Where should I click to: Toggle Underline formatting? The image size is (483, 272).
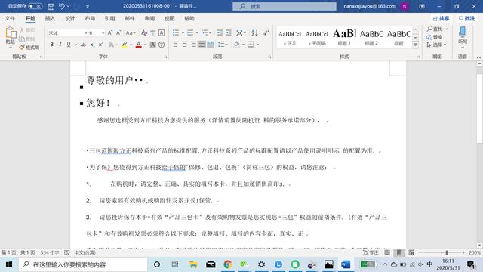69,45
